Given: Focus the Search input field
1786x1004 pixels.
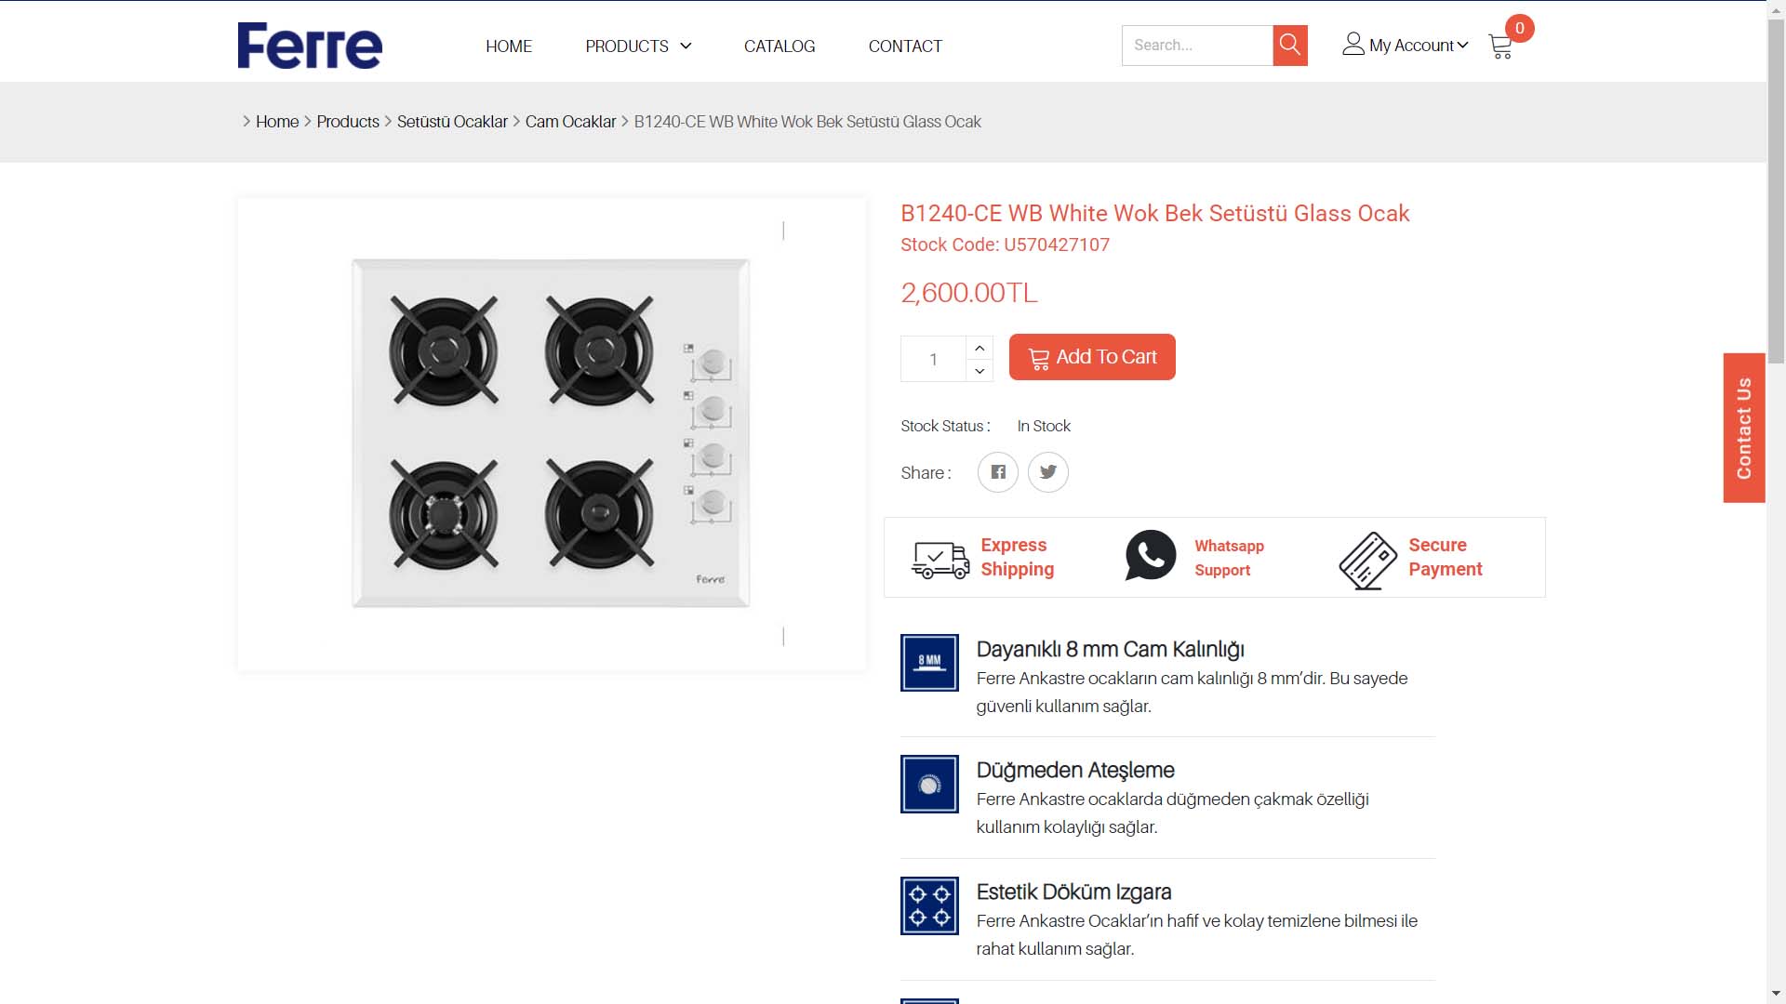Looking at the screenshot, I should pyautogui.click(x=1197, y=46).
